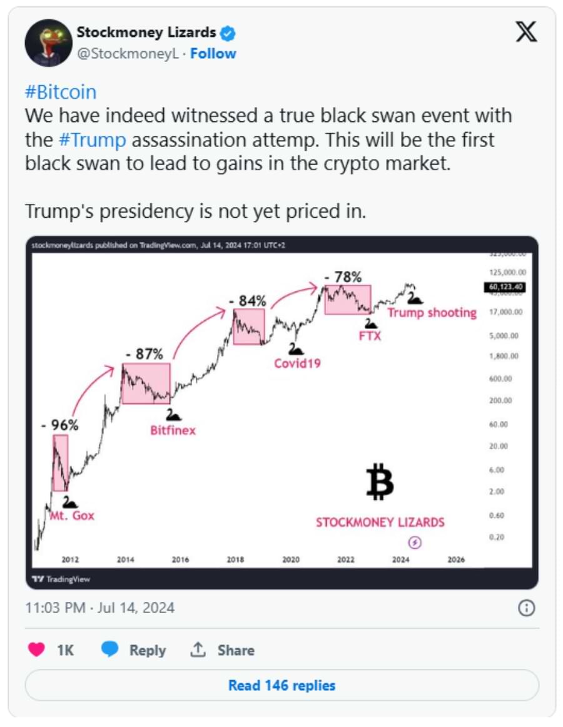Viewport: 563px width, 727px height.
Task: Open the 11:03 PM Jul 14, 2024 timestamp
Action: (100, 608)
